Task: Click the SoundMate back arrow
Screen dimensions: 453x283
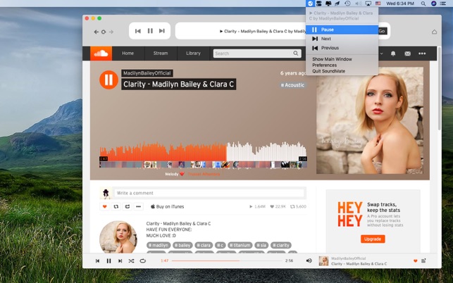Action: point(97,32)
